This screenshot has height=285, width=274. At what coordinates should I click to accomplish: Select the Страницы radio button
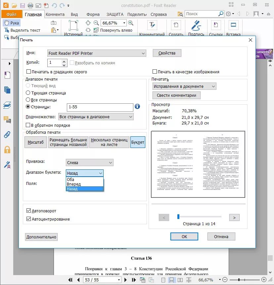[x=28, y=107]
